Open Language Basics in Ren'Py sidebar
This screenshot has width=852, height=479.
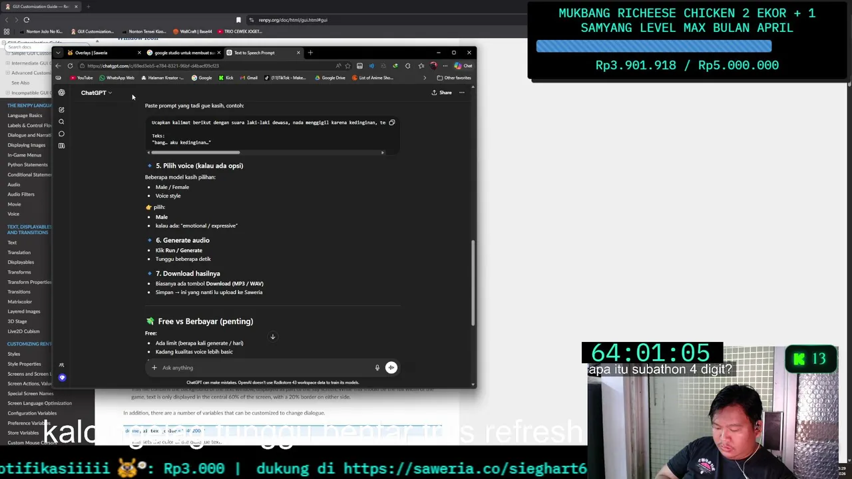pyautogui.click(x=25, y=116)
